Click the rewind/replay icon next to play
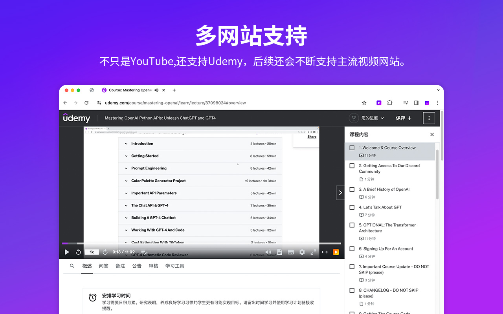 (78, 252)
